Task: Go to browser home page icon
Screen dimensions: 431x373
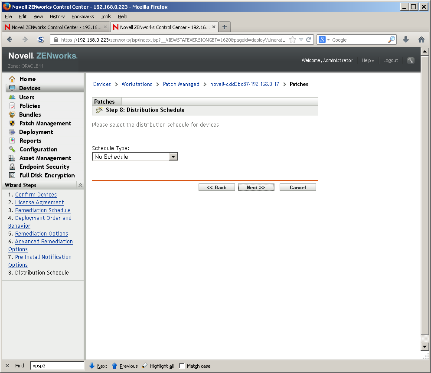Action: point(421,39)
